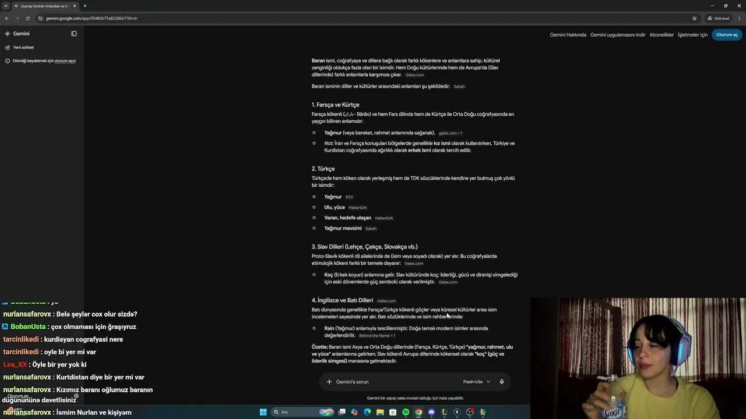This screenshot has width=746, height=419.
Task: Focus the Gemini'a sorun input field
Action: point(396,382)
